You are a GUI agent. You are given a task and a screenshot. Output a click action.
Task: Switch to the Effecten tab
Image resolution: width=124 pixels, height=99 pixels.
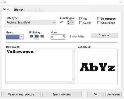click(x=19, y=10)
